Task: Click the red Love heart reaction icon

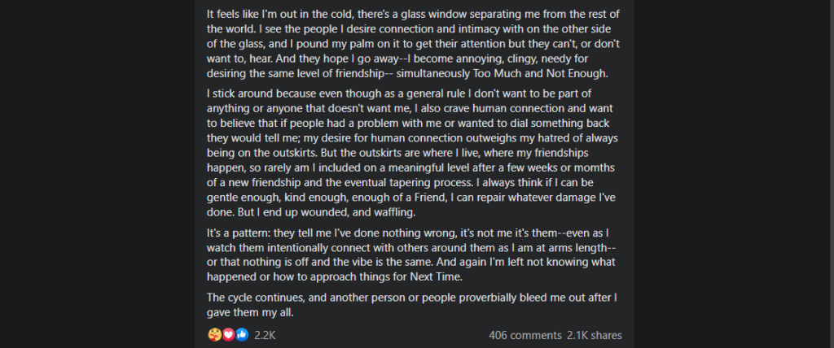Action: [229, 335]
